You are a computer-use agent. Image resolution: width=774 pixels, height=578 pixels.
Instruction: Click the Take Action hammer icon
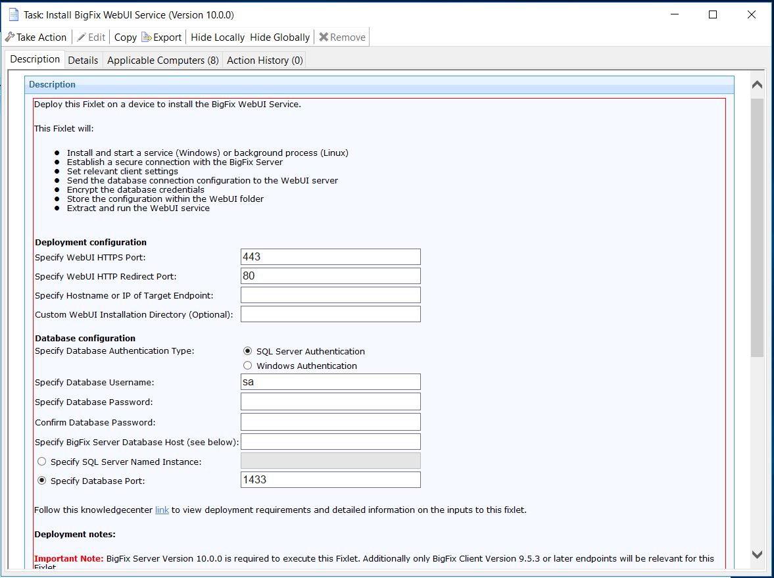(9, 37)
